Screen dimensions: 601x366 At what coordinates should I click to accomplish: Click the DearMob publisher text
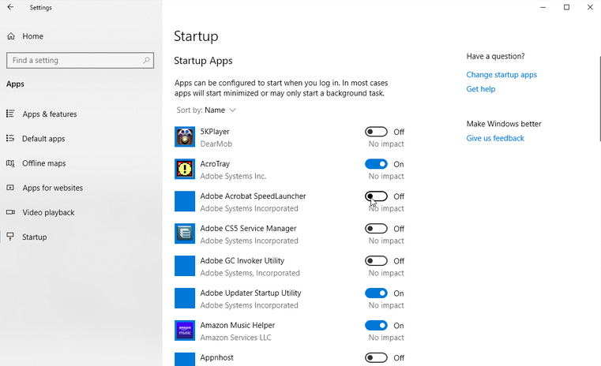pos(216,144)
